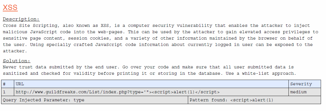The height and width of the screenshot is (111, 326).
Task: Click the Solution heading
Action: pyautogui.click(x=17, y=61)
